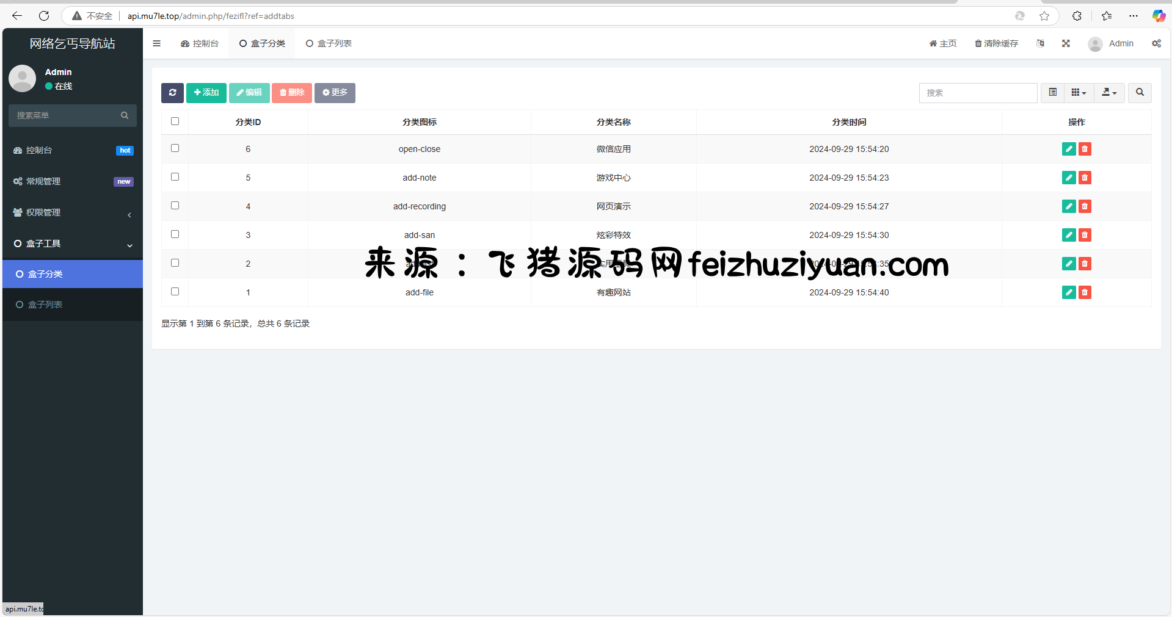
Task: Open 盒子列表 in the sidebar menu
Action: click(x=45, y=305)
